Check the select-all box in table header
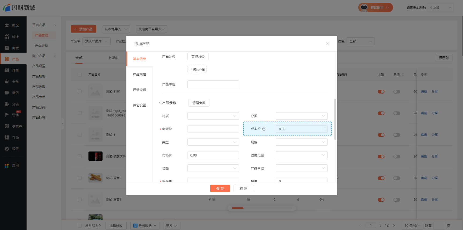This screenshot has width=463, height=230. point(80,75)
